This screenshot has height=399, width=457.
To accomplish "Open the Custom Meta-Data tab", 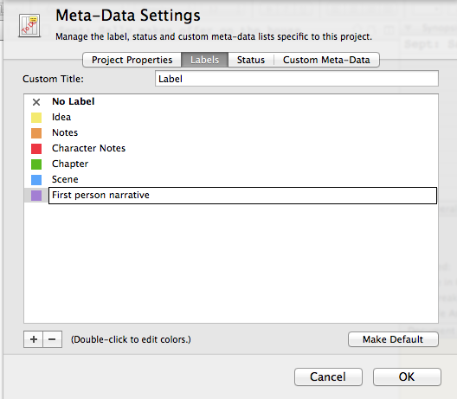I will click(326, 60).
